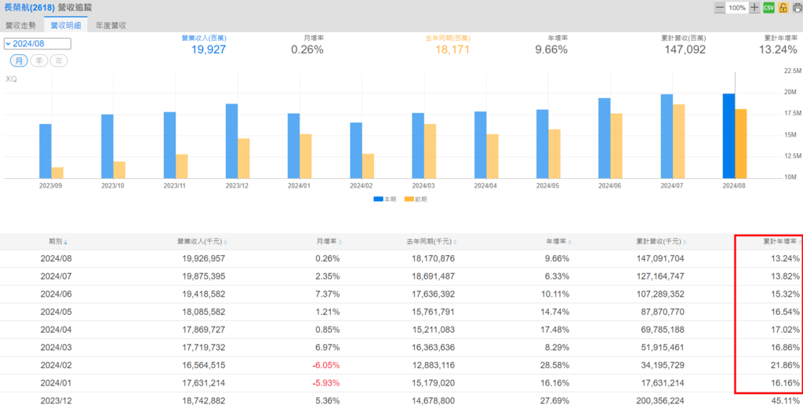Click the summary cumulative figure 147,092
The width and height of the screenshot is (803, 409).
point(685,49)
